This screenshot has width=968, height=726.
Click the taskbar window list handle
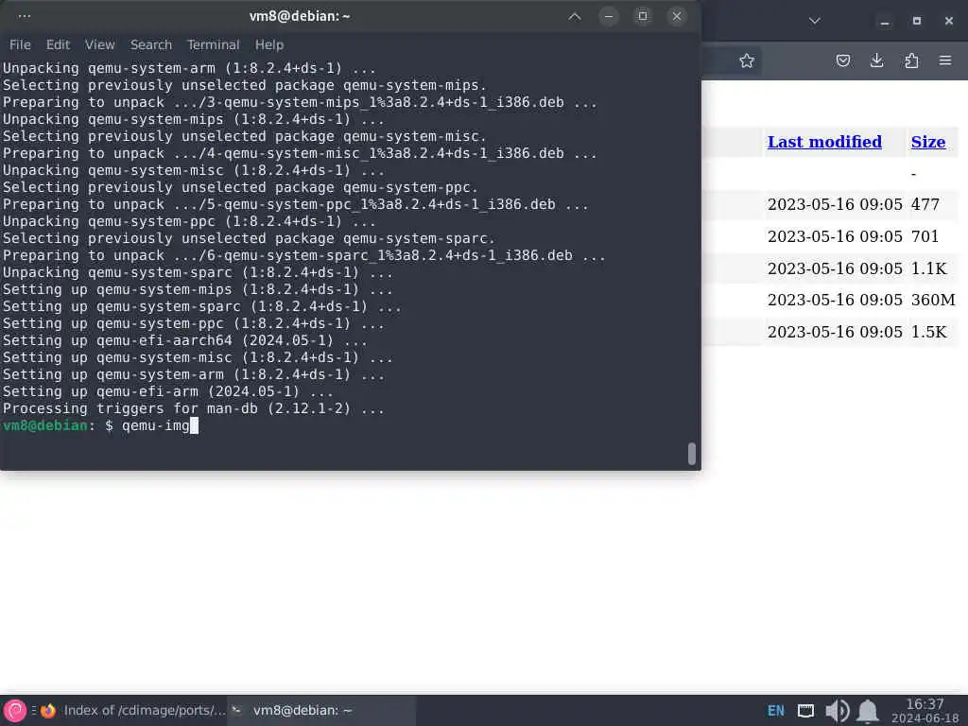(x=34, y=711)
